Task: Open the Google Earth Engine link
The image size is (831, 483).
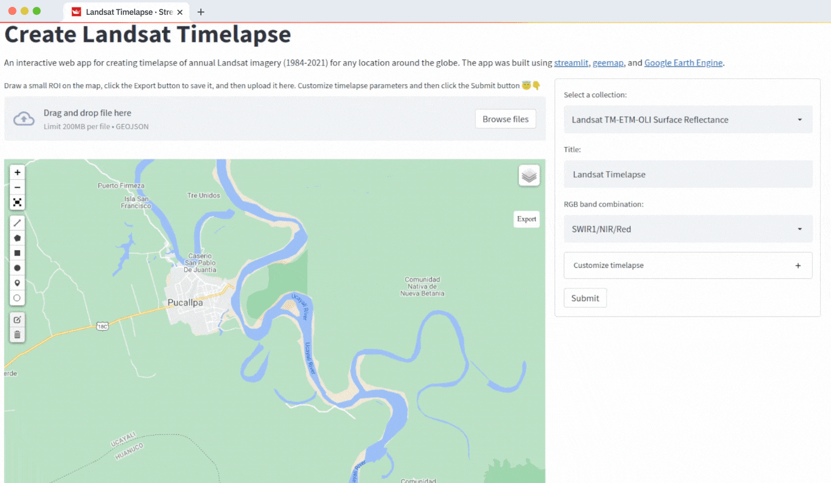Action: pos(683,63)
